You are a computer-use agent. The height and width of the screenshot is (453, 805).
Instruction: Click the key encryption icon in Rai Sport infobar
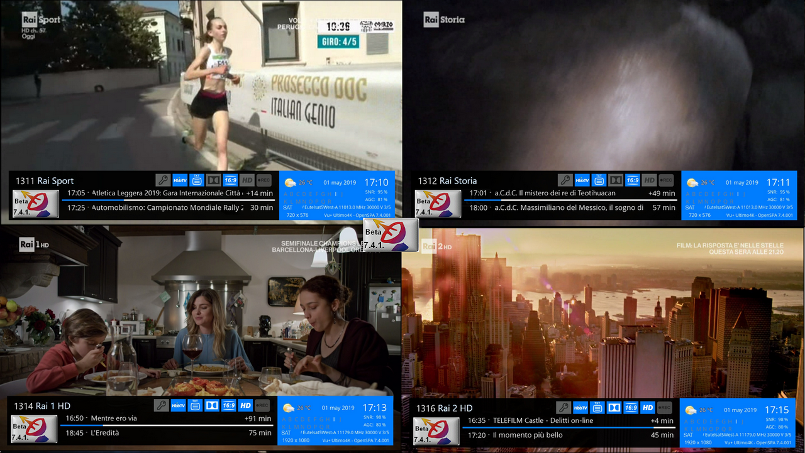[163, 180]
